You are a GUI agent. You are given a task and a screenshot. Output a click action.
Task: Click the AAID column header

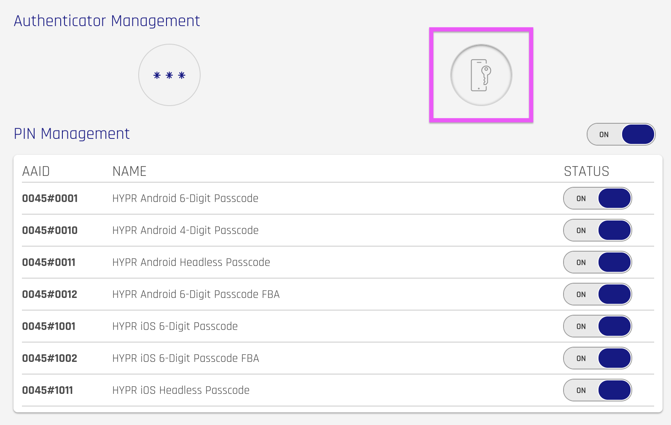(x=36, y=171)
